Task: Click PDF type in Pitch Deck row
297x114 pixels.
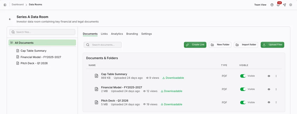Action: [x=224, y=102]
